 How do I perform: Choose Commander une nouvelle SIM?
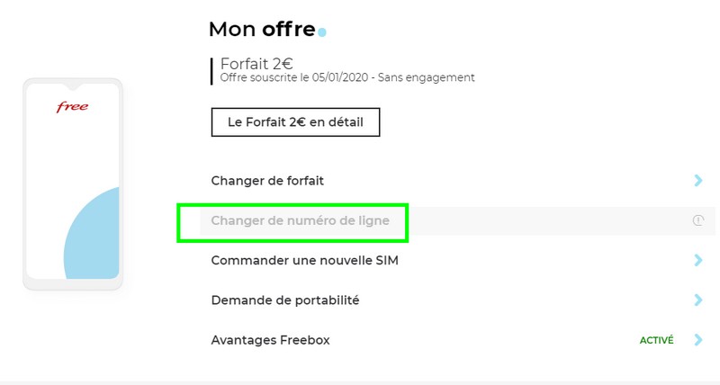point(304,261)
